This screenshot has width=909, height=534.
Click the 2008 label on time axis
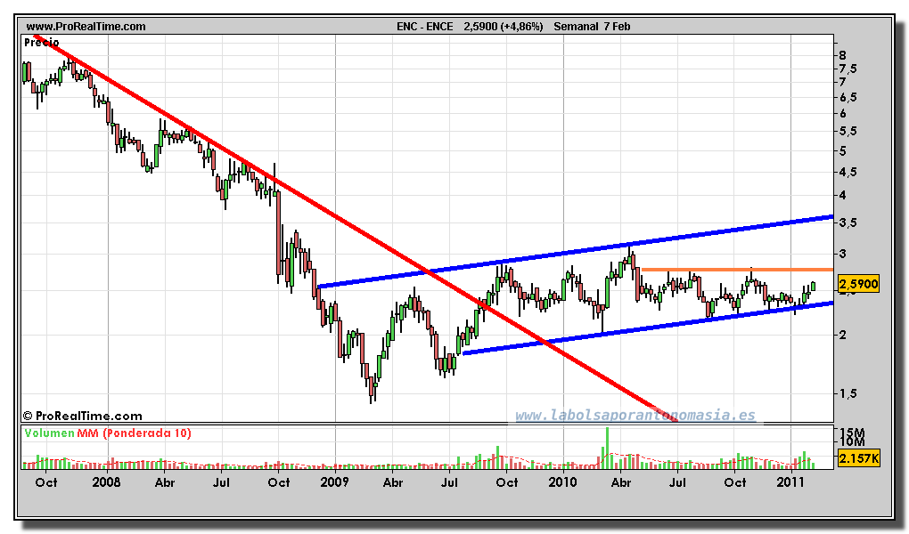coord(106,482)
